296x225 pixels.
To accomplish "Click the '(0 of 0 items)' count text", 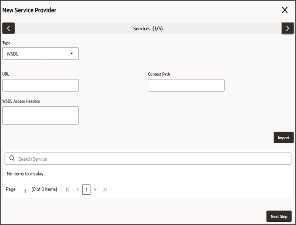I will click(44, 189).
